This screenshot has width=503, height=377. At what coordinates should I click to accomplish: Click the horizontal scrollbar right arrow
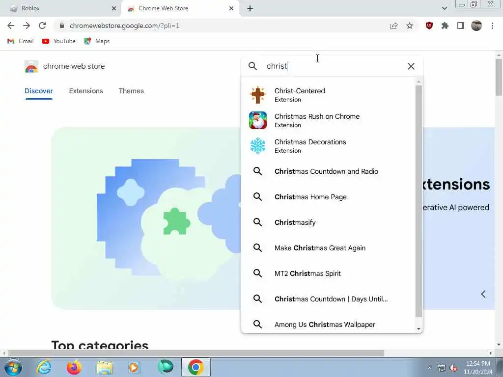[x=491, y=353]
